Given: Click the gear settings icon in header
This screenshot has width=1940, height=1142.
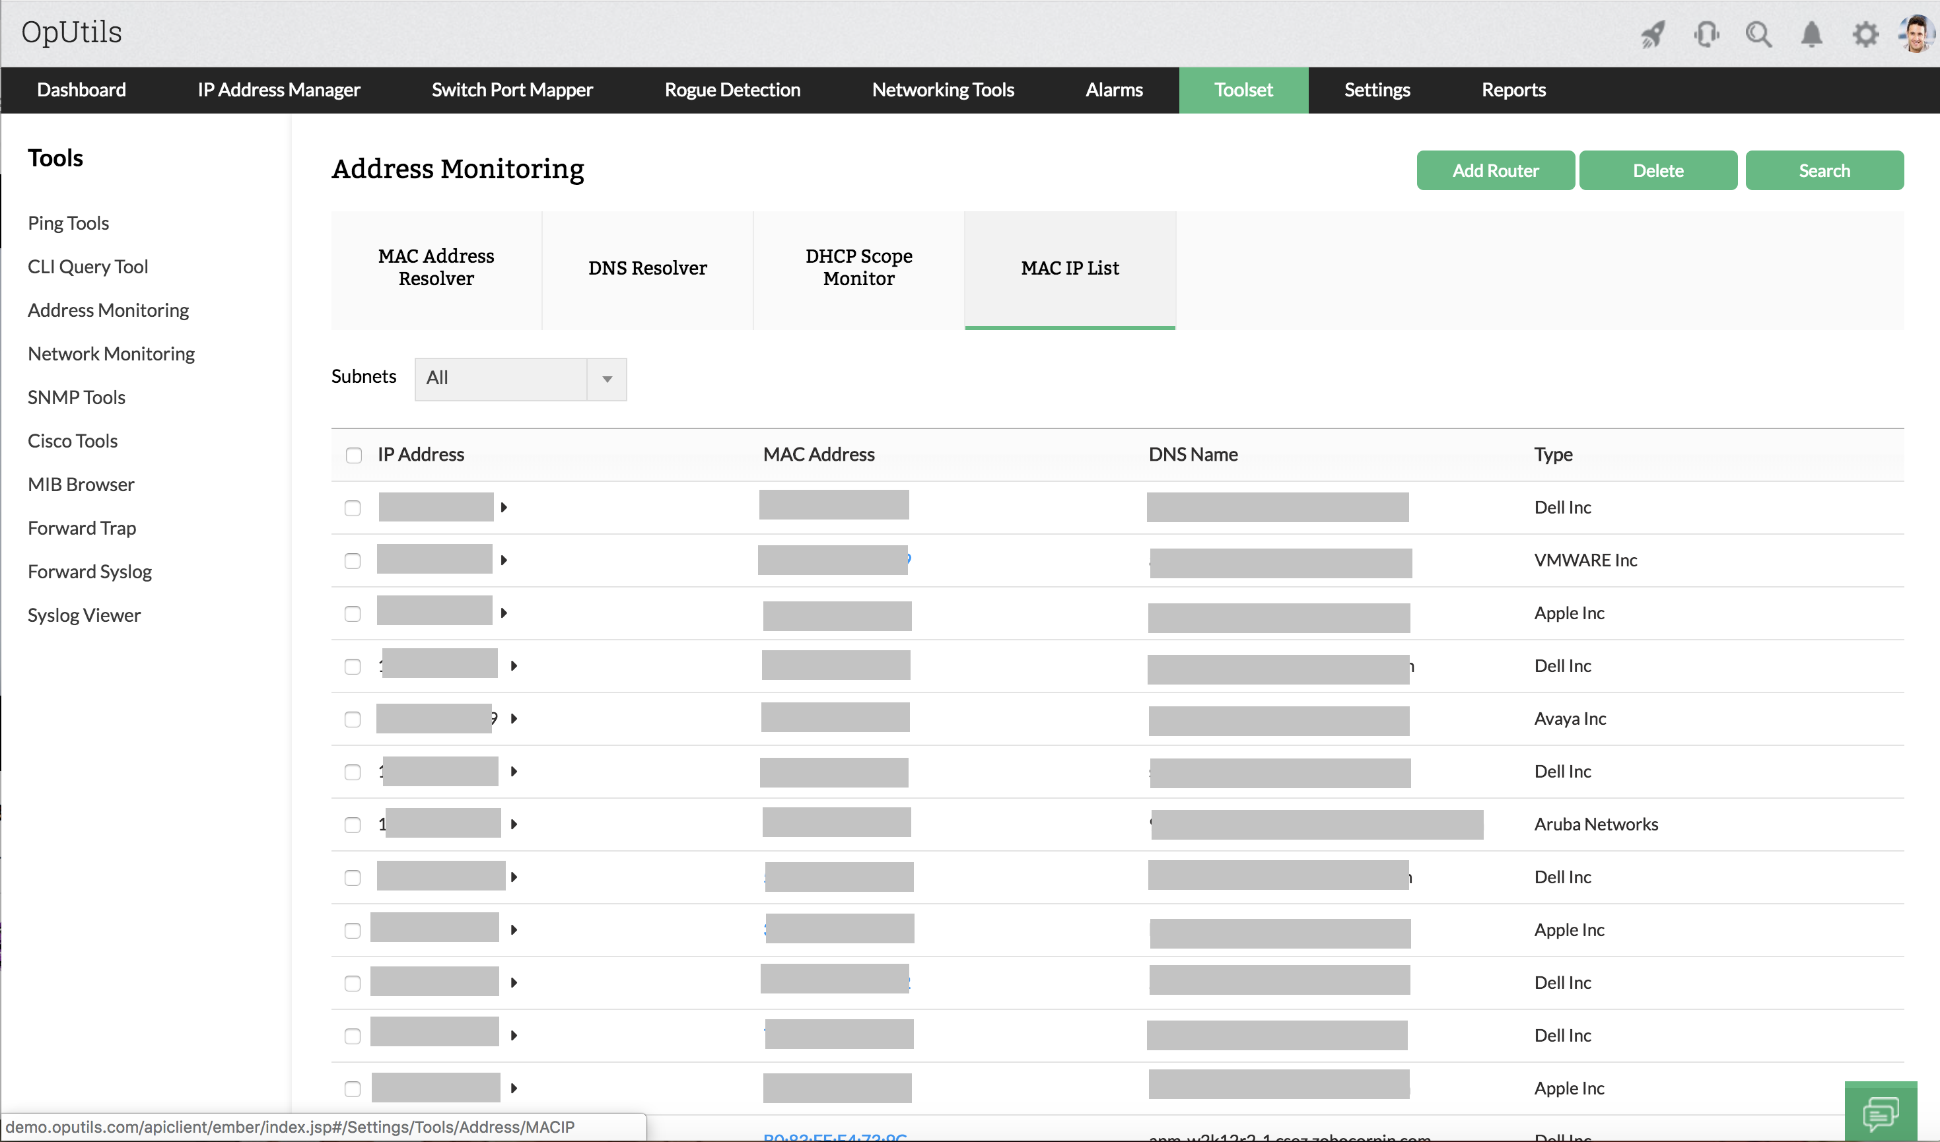Looking at the screenshot, I should click(1865, 34).
